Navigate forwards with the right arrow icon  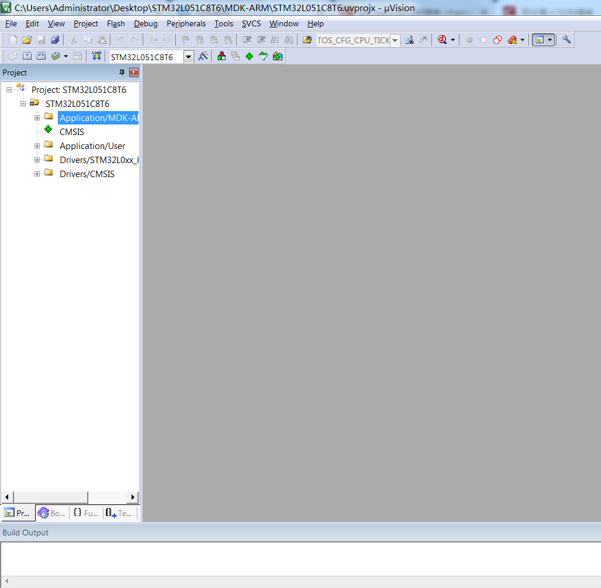(x=167, y=40)
